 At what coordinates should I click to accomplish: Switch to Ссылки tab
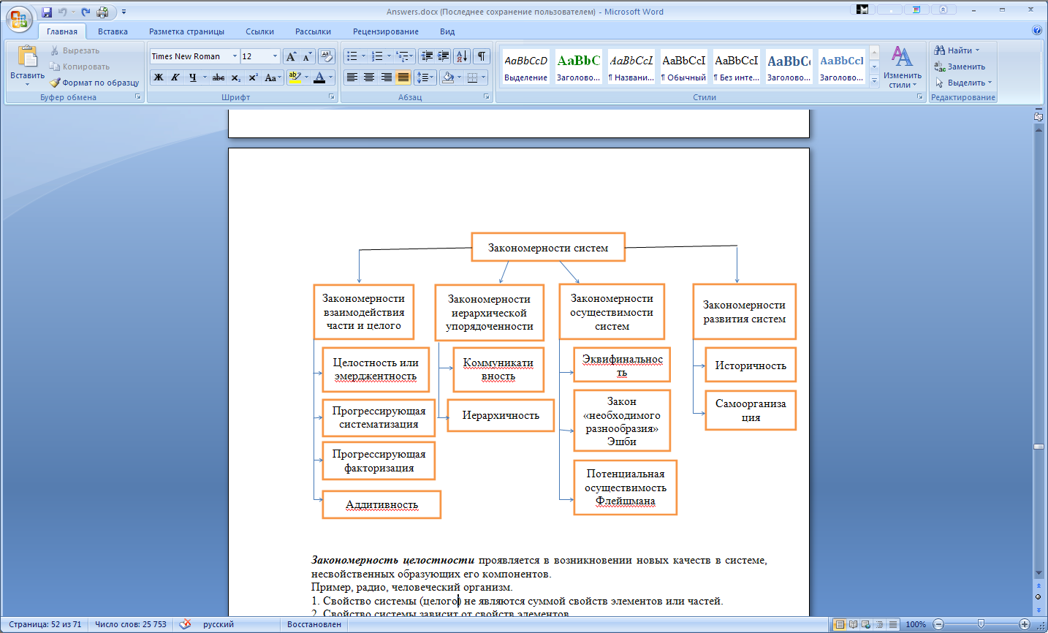pyautogui.click(x=259, y=31)
